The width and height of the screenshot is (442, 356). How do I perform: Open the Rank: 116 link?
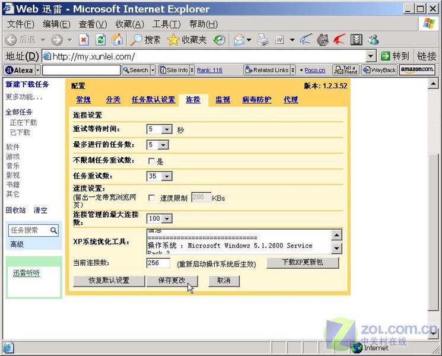tap(209, 70)
